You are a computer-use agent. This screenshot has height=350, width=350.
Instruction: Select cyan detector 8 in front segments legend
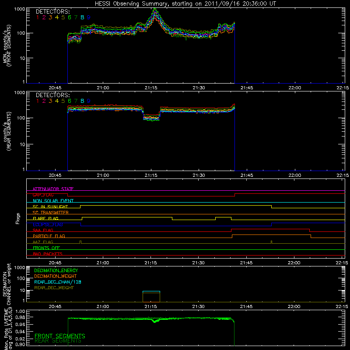click(82, 17)
